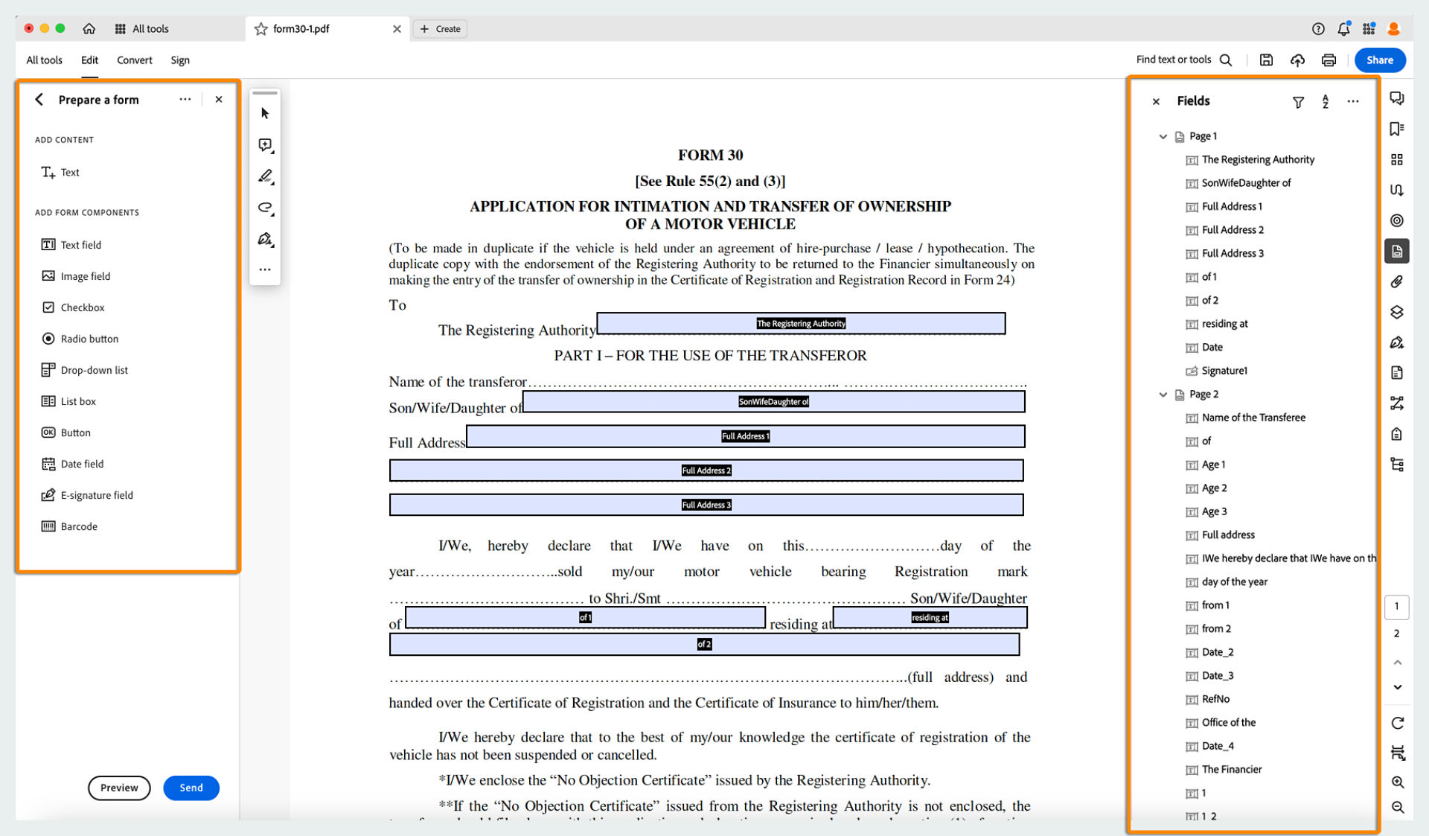Add a Radio button form component
1429x836 pixels.
[x=89, y=339]
